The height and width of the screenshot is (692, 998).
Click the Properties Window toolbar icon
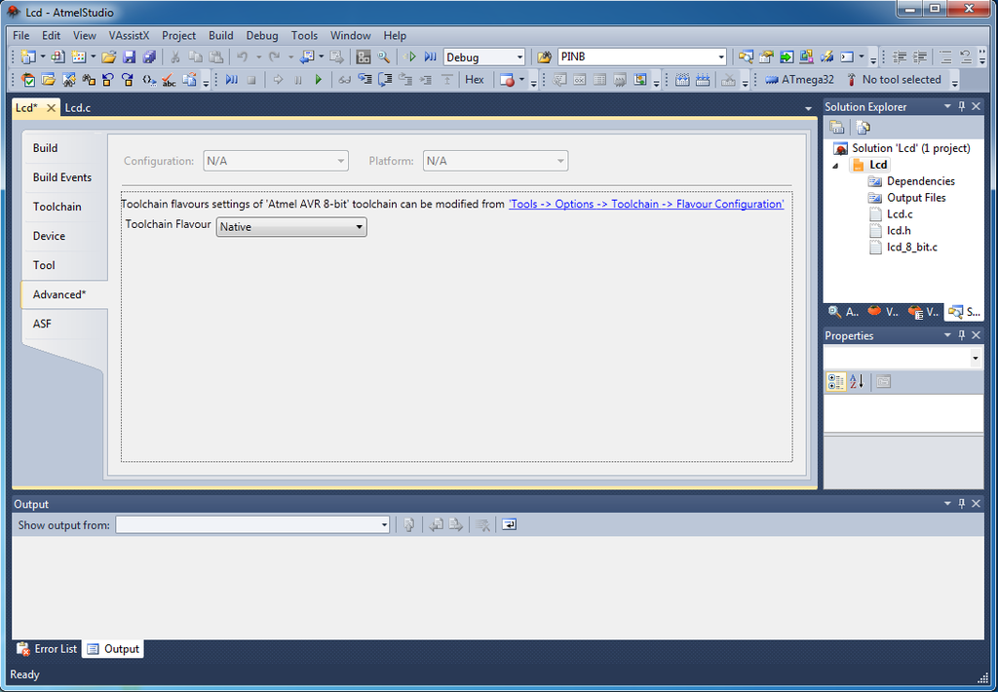point(766,57)
